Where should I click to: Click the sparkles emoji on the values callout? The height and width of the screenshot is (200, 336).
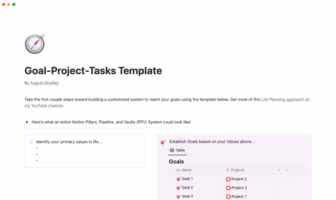31,141
